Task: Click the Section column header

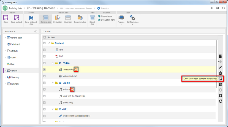Action: (x=51, y=37)
